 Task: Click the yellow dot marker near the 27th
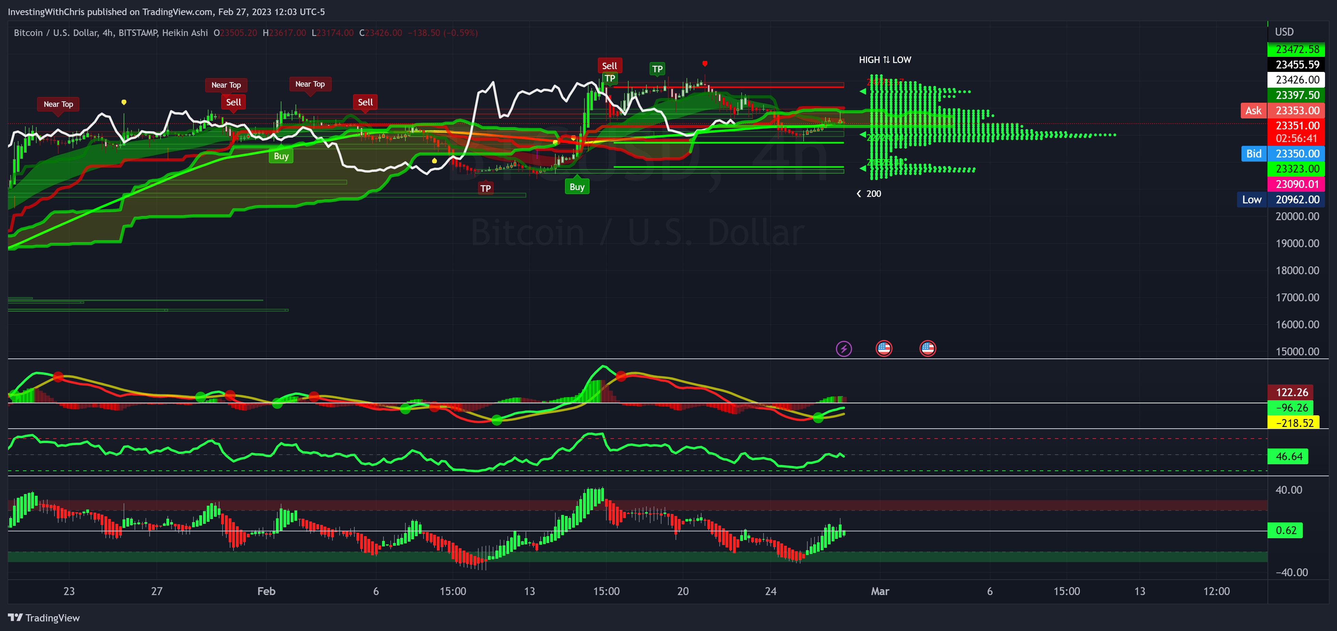[x=124, y=102]
